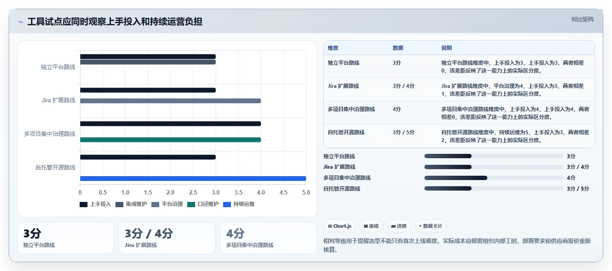Click the progress bar for 多项目集中治理路线
The image size is (612, 271).
(494, 178)
